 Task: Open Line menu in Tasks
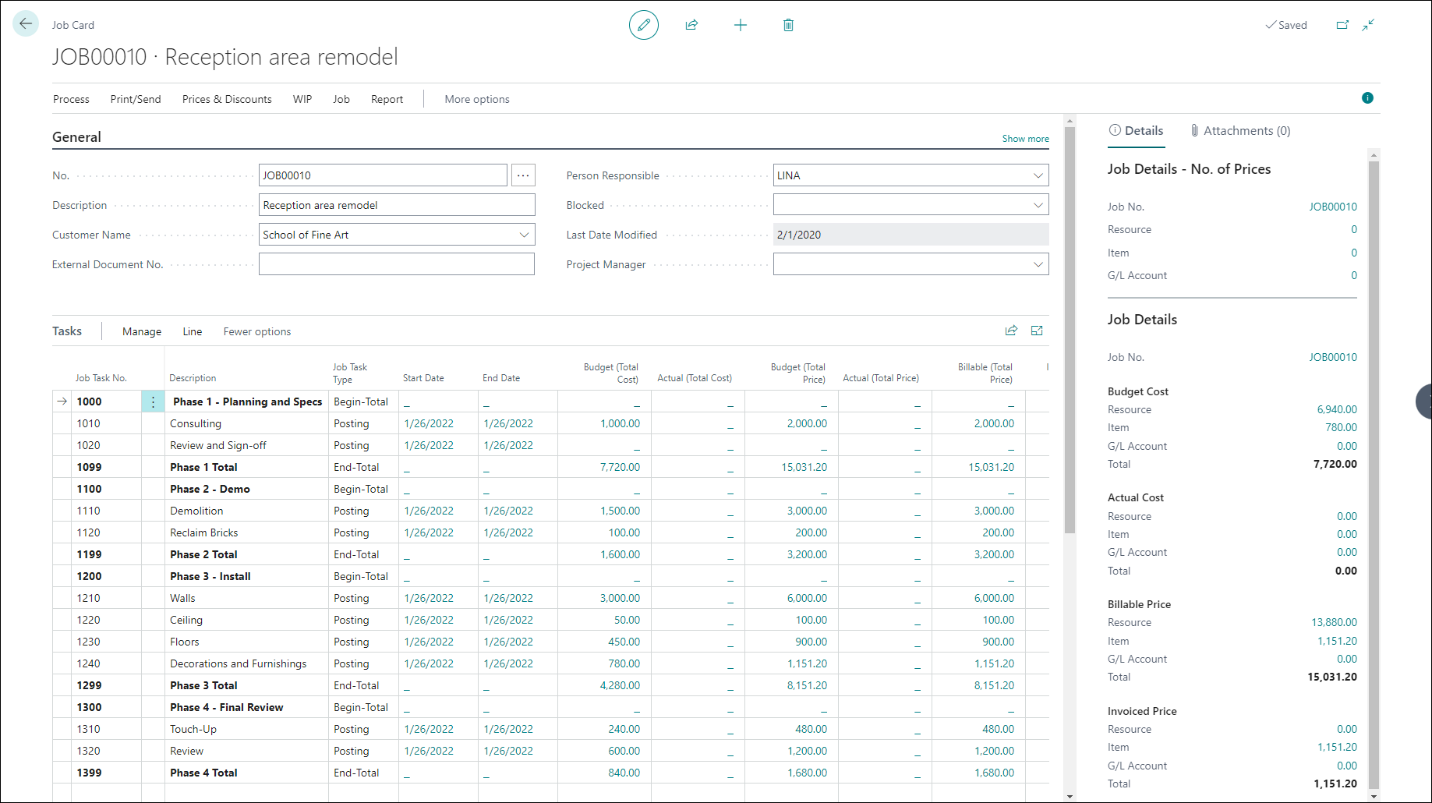tap(193, 331)
